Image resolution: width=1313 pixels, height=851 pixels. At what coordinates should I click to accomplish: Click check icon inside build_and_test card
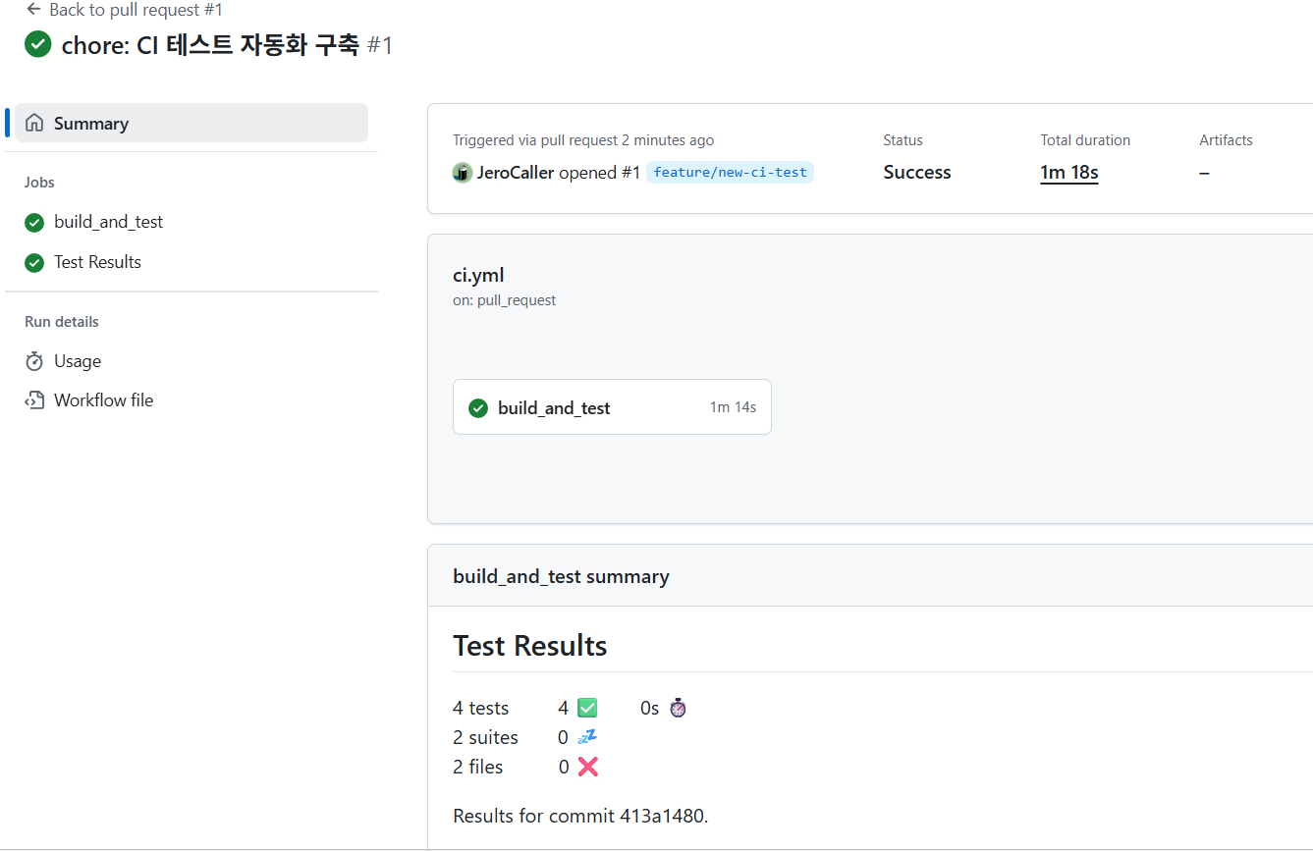point(478,407)
